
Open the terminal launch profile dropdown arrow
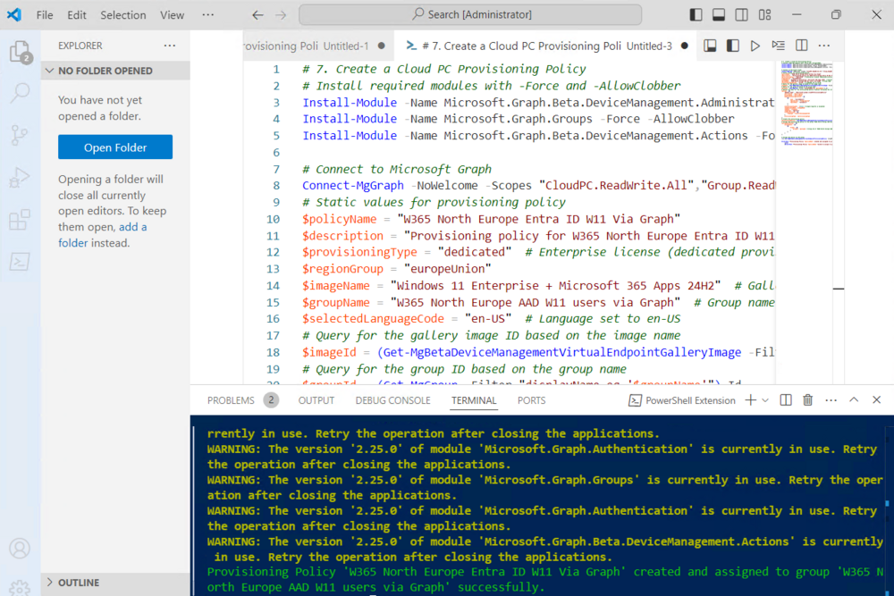pyautogui.click(x=765, y=400)
